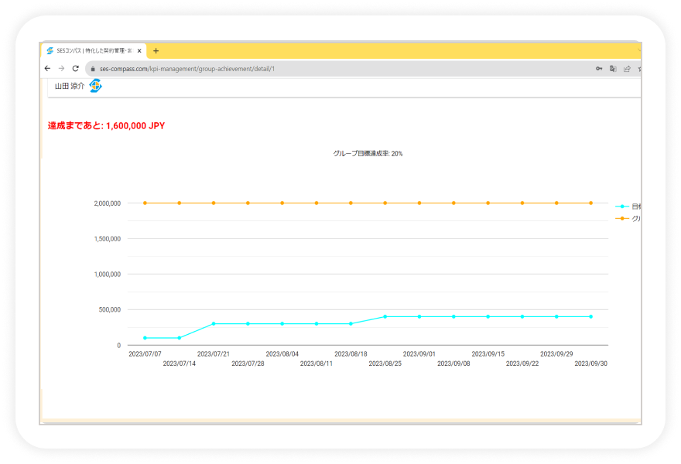Click the share page icon
This screenshot has width=681, height=464.
pyautogui.click(x=627, y=69)
